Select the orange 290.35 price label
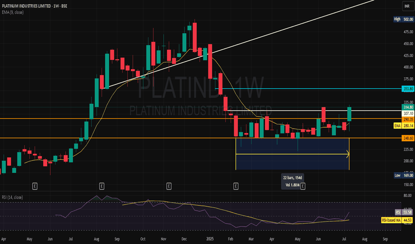This screenshot has width=415, height=244. pyautogui.click(x=408, y=119)
